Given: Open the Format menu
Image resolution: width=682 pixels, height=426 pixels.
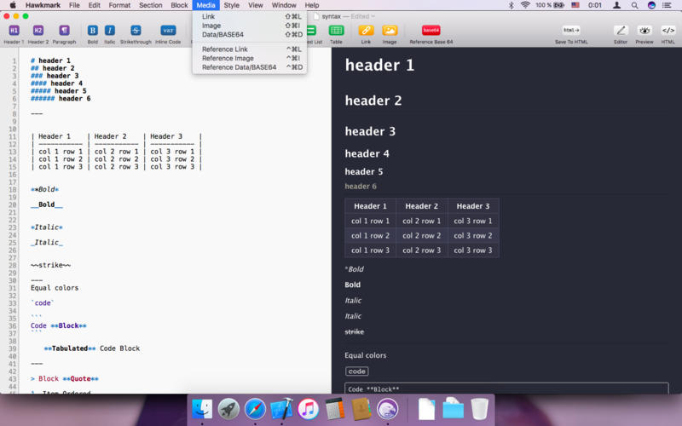Looking at the screenshot, I should pos(119,5).
